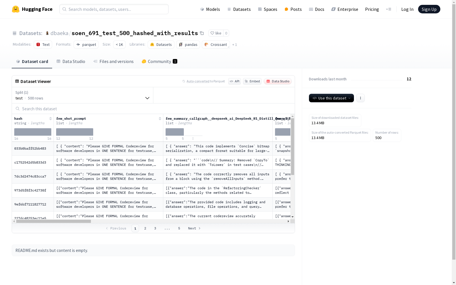The image size is (456, 285).
Task: Click the red Data Studio button
Action: 278,81
